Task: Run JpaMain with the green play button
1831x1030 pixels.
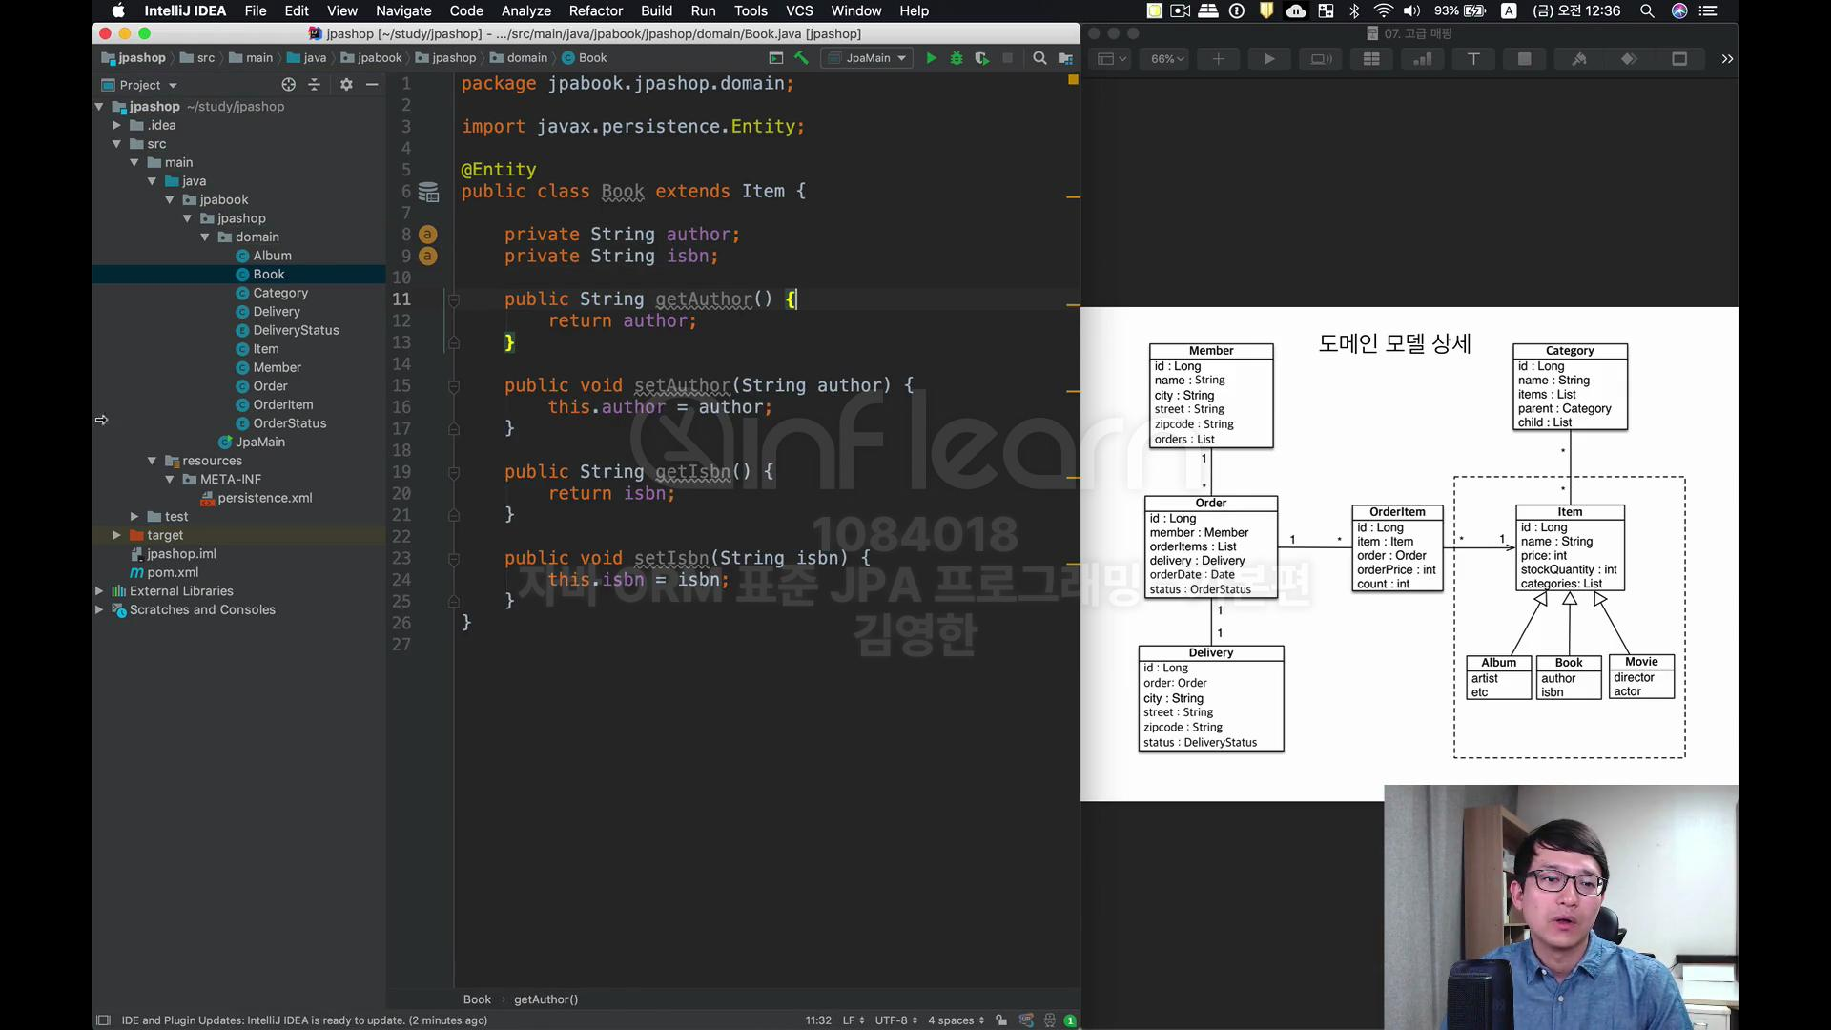Action: [x=931, y=58]
